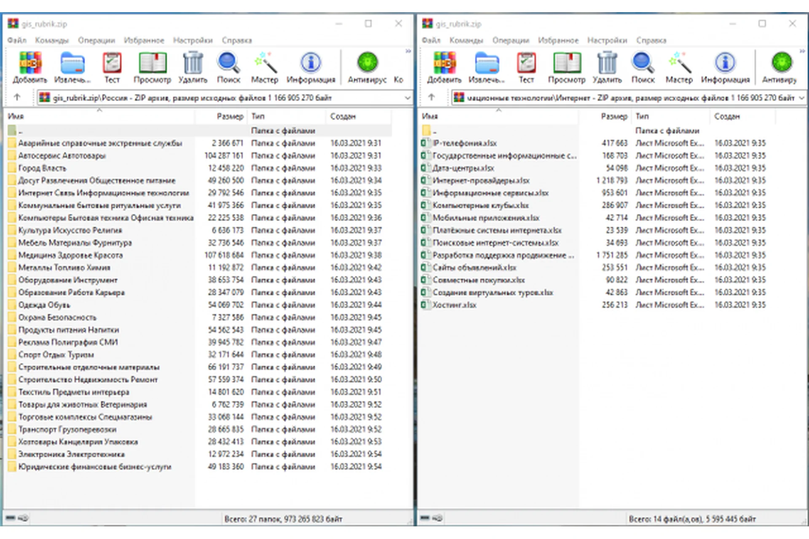The height and width of the screenshot is (539, 809).
Task: Expand the right window address path dropdown
Action: [801, 98]
